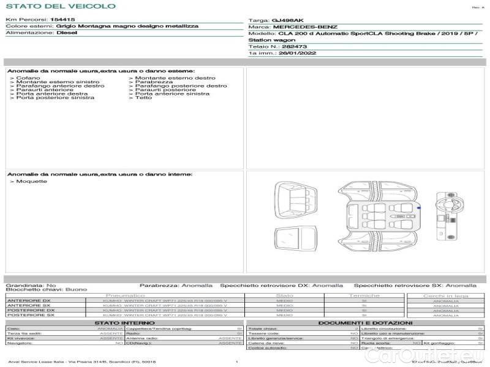The height and width of the screenshot is (367, 490).
Task: Select the Cofano anomaly entry
Action: 29,78
